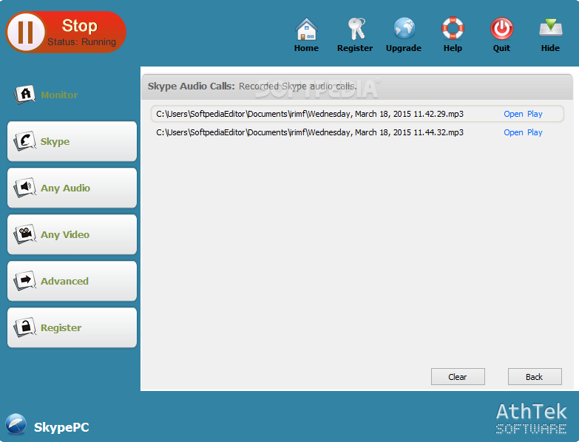
Task: Click the Quit power icon
Action: (x=501, y=29)
